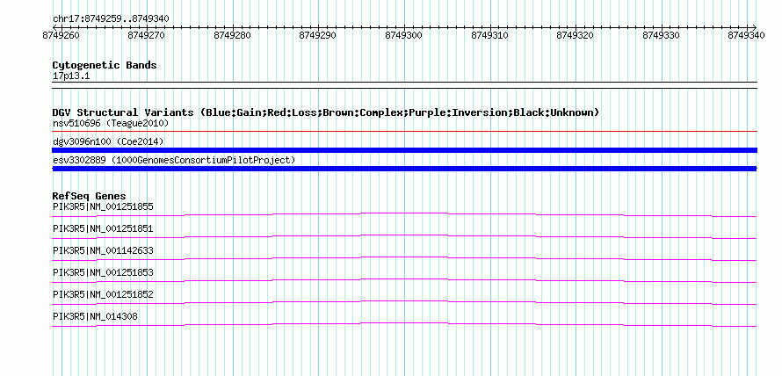Open transcript PIK3R5|NM_014308
Screen dimensions: 782x376
pos(95,316)
